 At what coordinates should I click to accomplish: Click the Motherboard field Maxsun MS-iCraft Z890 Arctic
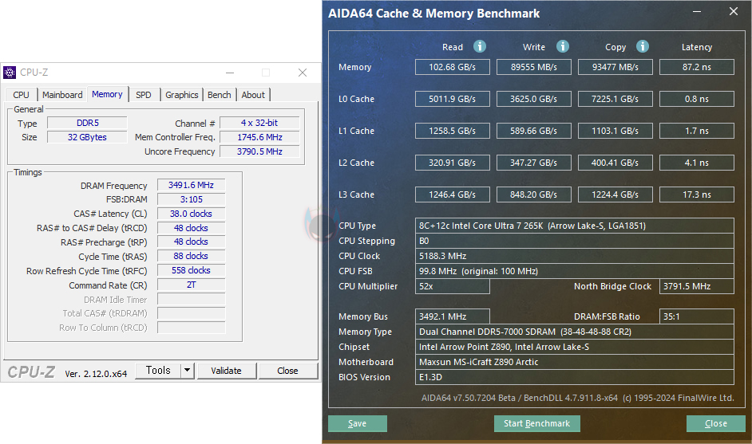tap(575, 362)
